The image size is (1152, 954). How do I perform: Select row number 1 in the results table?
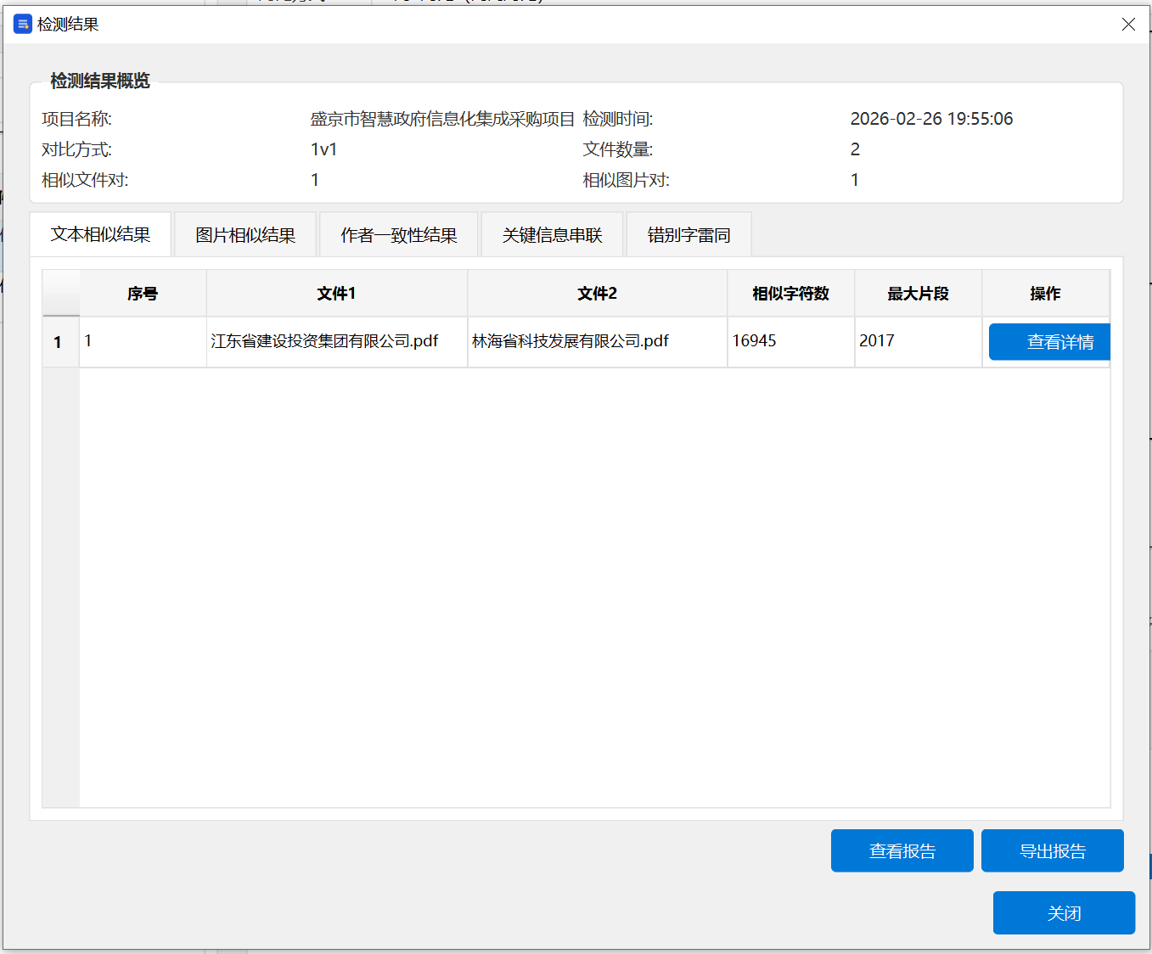[x=58, y=341]
